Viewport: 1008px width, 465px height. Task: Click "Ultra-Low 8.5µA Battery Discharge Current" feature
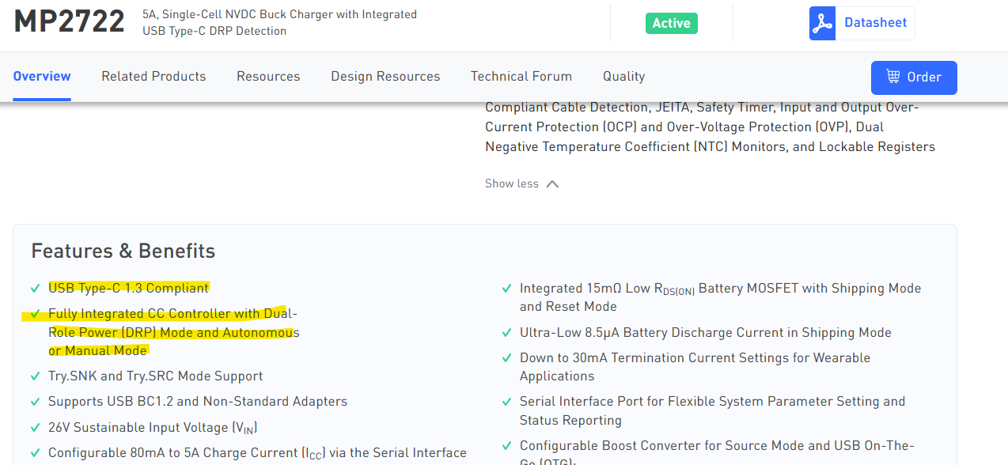tap(706, 333)
